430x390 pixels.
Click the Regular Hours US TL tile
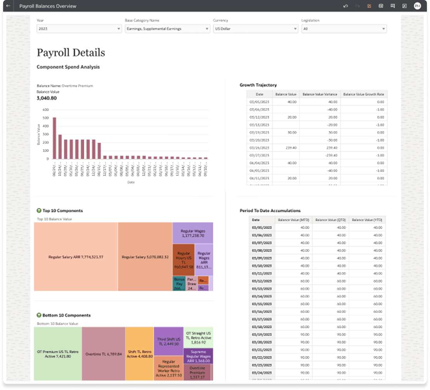click(x=184, y=260)
